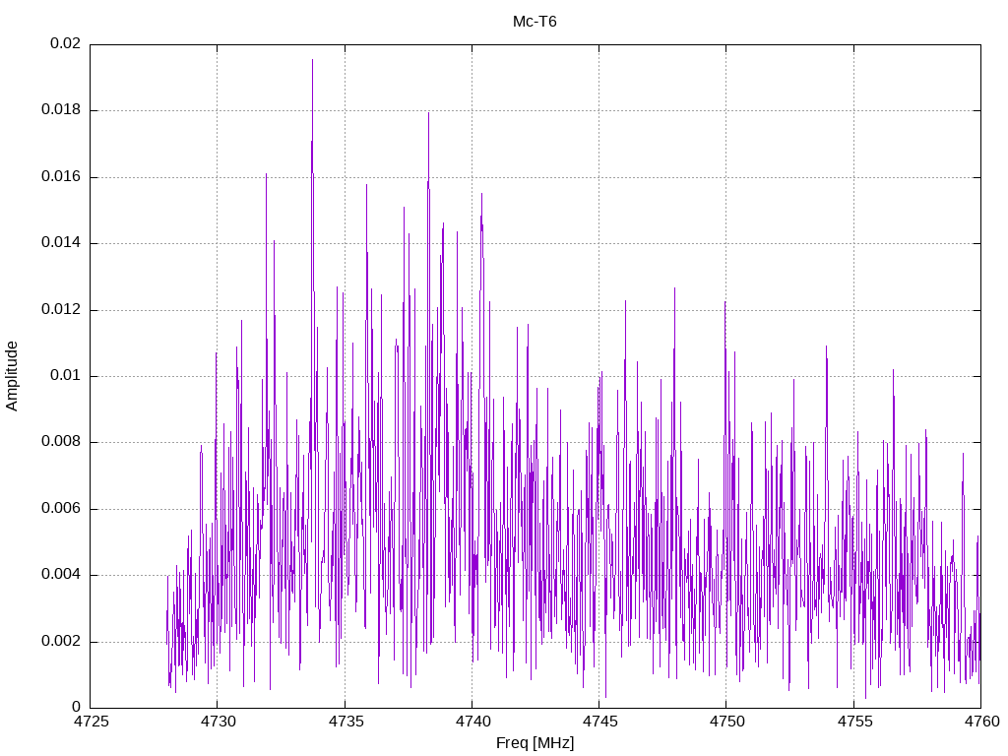The height and width of the screenshot is (756, 1008).
Task: Click the 4745 x-axis tick label
Action: 599,722
